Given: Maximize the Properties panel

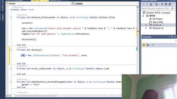Looking at the screenshot, I should pyautogui.click(x=172, y=37).
